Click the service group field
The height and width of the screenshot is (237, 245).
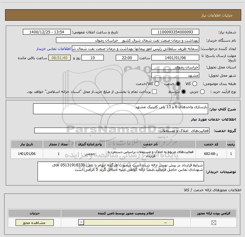122,130
